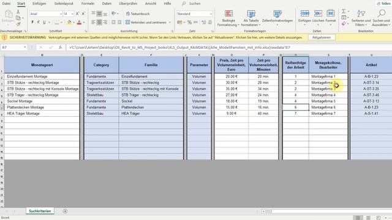Screen dimensions: 392x220
Task: Switch to the Überprüfen tab
Action: (x=128, y=4)
